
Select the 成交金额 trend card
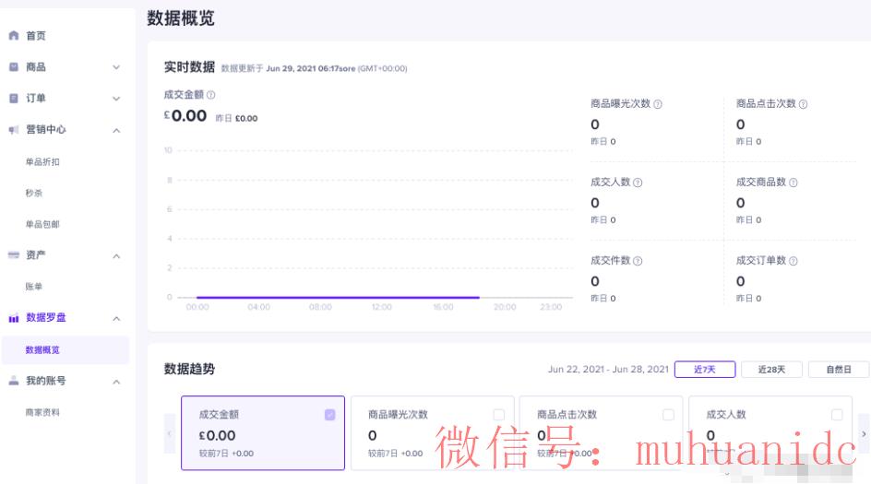point(263,433)
